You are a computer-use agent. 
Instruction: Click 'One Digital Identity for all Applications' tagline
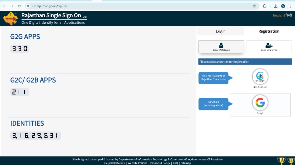tap(53, 22)
